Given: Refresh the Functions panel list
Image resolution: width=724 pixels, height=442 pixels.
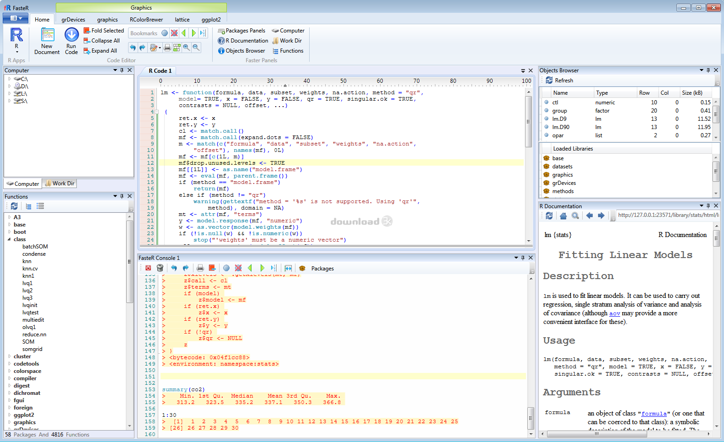Looking at the screenshot, I should [14, 206].
